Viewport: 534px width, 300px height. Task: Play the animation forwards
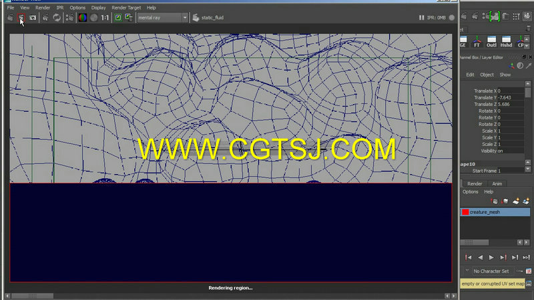491,257
